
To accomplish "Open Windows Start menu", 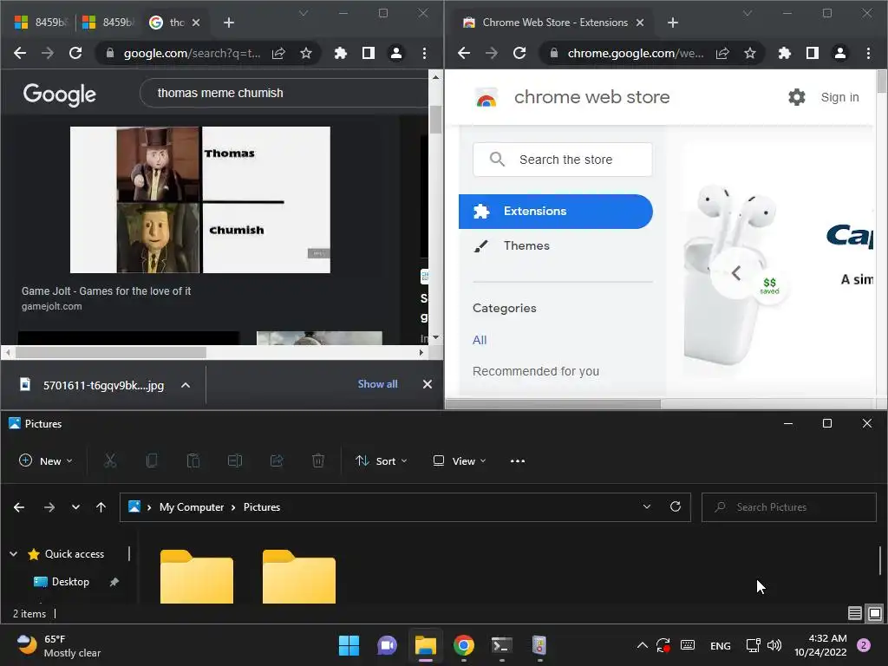I will [349, 645].
